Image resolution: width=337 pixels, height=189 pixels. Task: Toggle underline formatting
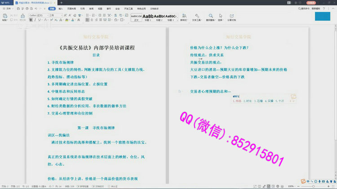[39, 20]
